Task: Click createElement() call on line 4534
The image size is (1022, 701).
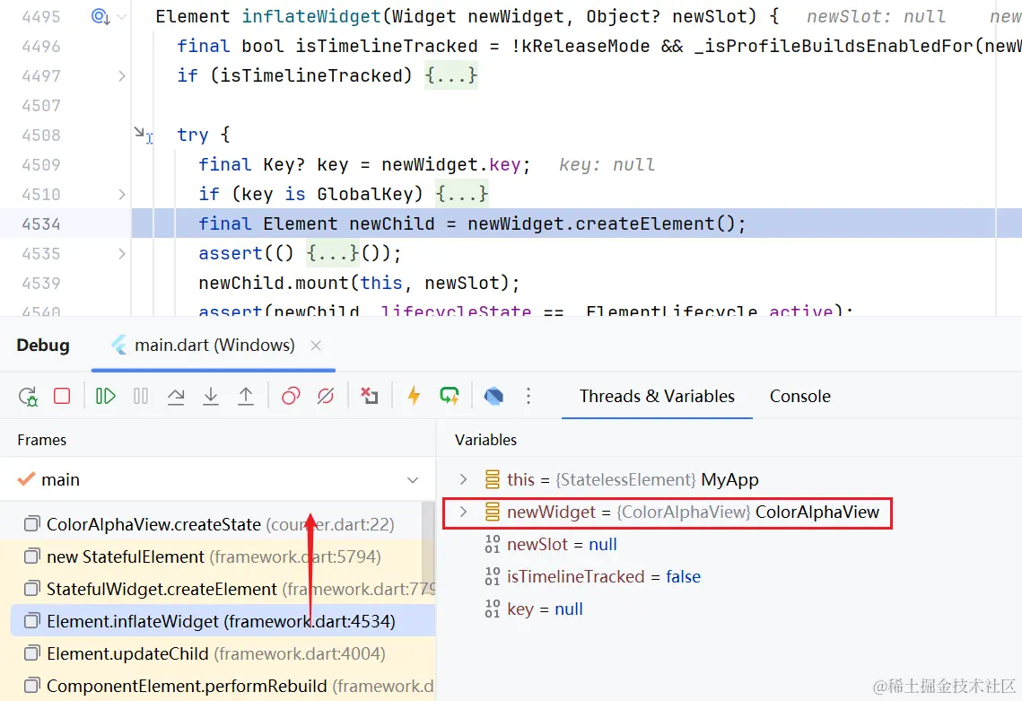Action: 656,223
